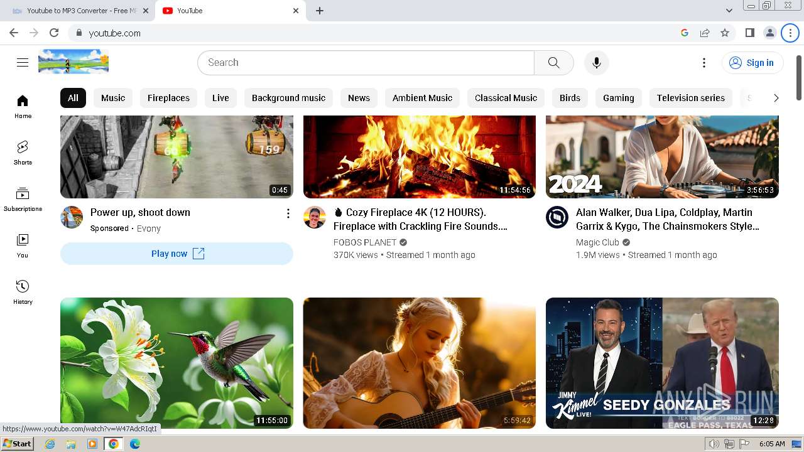Open the Chrome three-dot menu

coord(790,33)
